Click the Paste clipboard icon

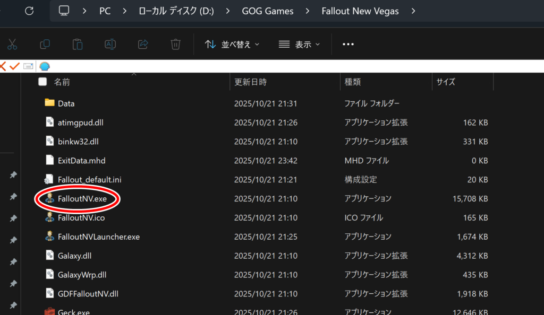click(x=78, y=45)
